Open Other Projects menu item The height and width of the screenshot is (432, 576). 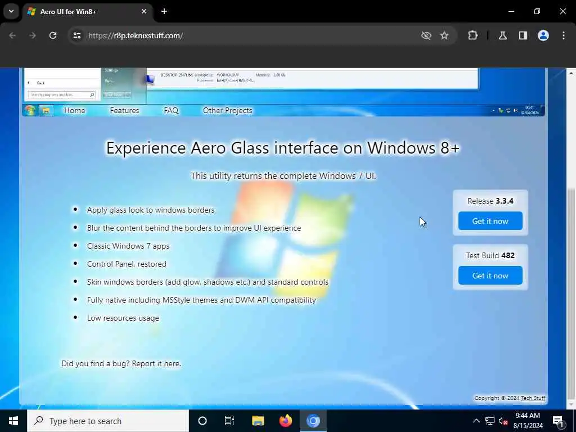click(x=227, y=111)
